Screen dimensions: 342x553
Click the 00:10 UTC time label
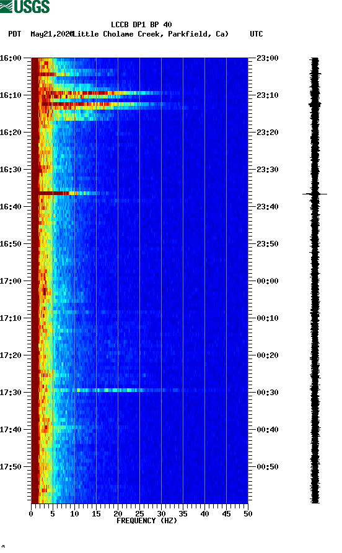(268, 318)
